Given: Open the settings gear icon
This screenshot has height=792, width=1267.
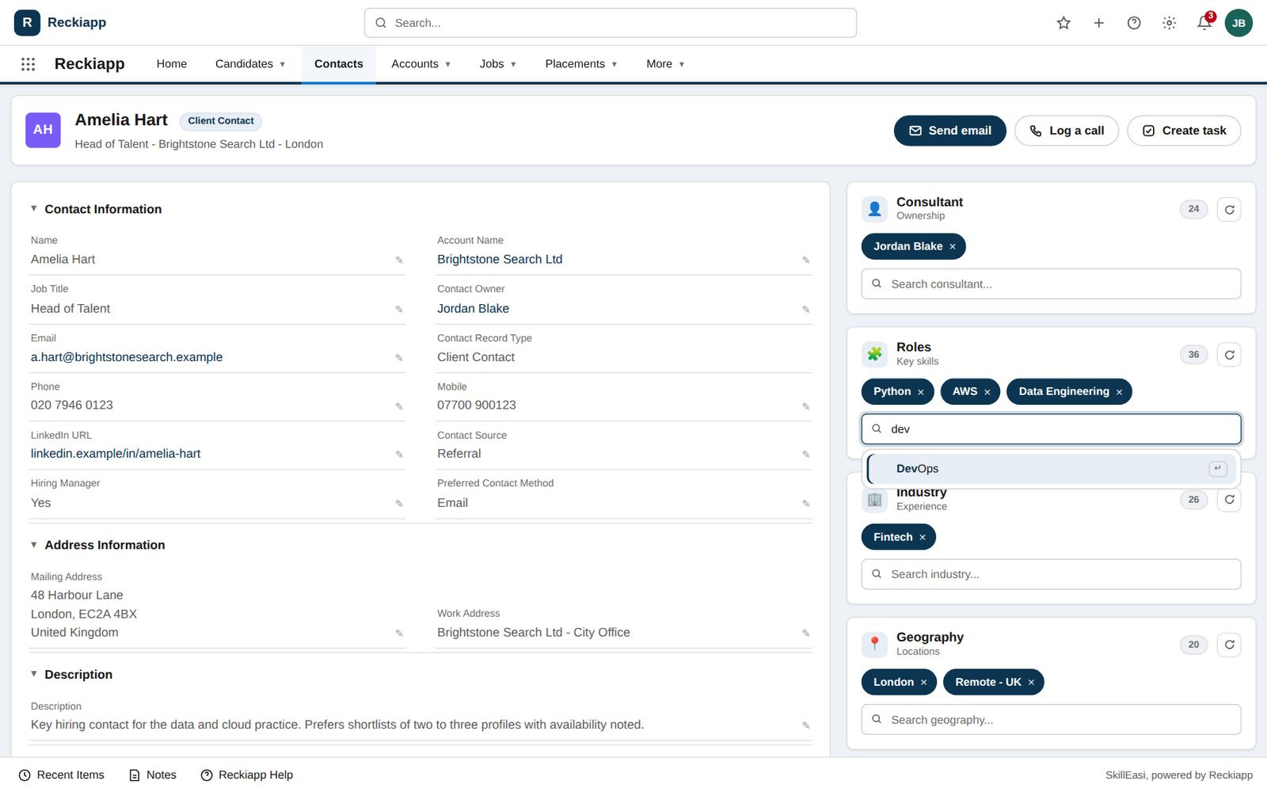Looking at the screenshot, I should (x=1169, y=23).
